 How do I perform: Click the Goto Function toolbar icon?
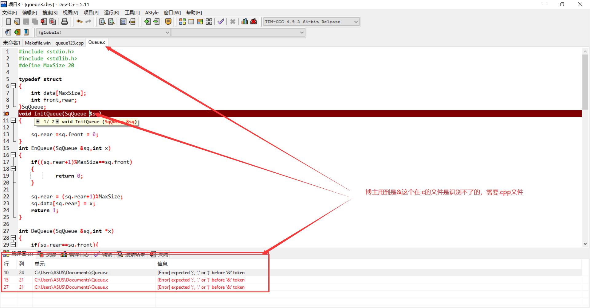point(123,21)
